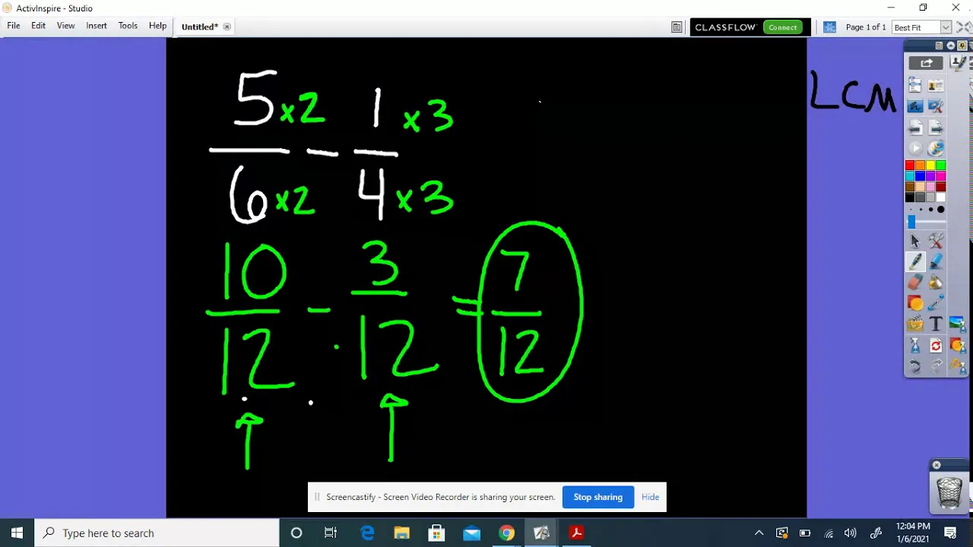Image resolution: width=973 pixels, height=547 pixels.
Task: Click the taskbar search box
Action: coord(157,533)
